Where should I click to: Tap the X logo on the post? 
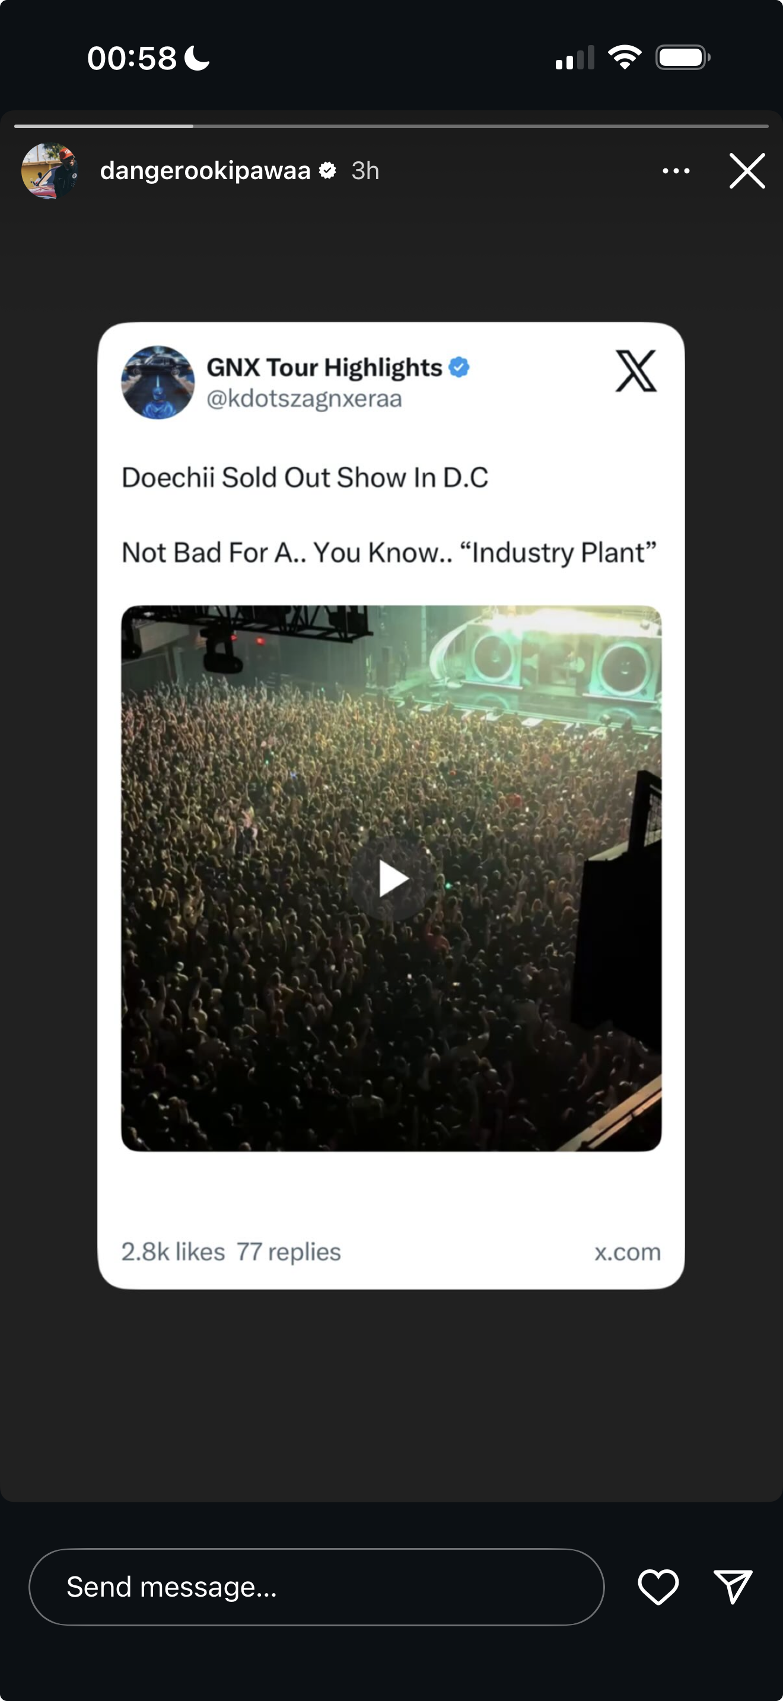pos(636,371)
